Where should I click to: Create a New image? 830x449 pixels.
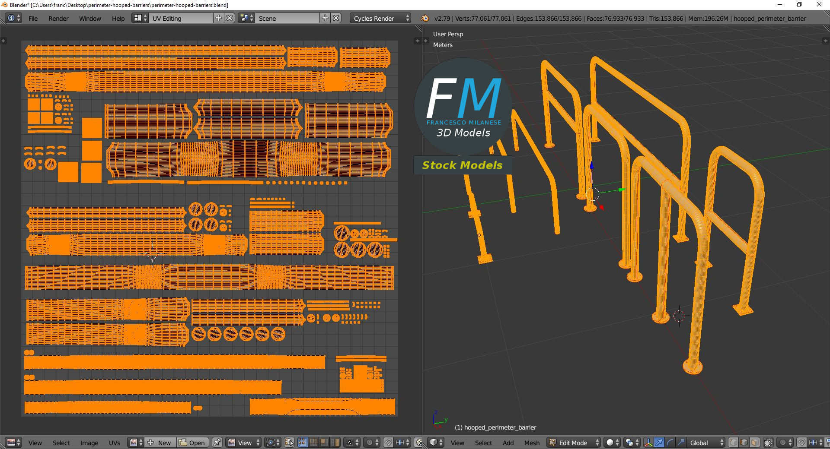(x=161, y=443)
